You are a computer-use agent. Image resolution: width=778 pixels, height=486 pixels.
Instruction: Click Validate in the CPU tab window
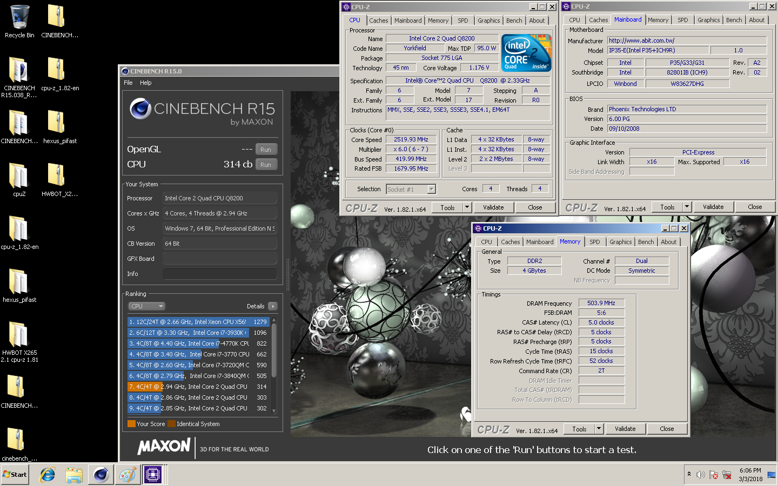coord(493,207)
